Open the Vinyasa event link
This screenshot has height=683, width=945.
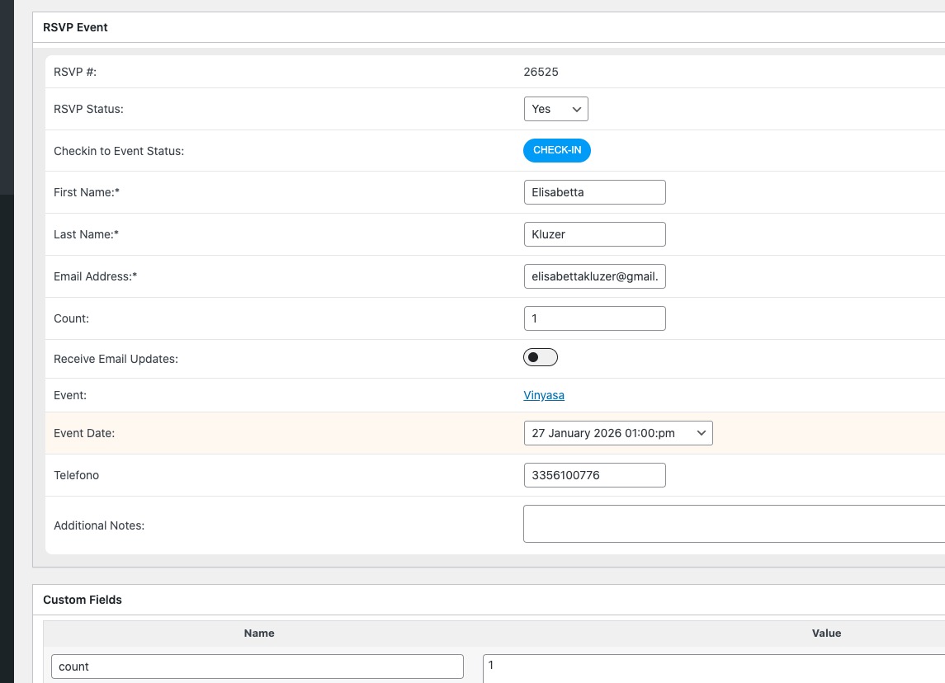[x=544, y=395]
